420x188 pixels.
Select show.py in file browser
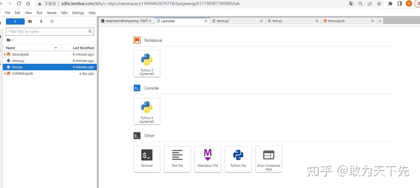50,61
